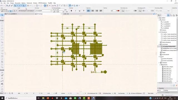Open LINE app from the taskbar
Viewport: 178px width, 100px height.
tap(75, 98)
